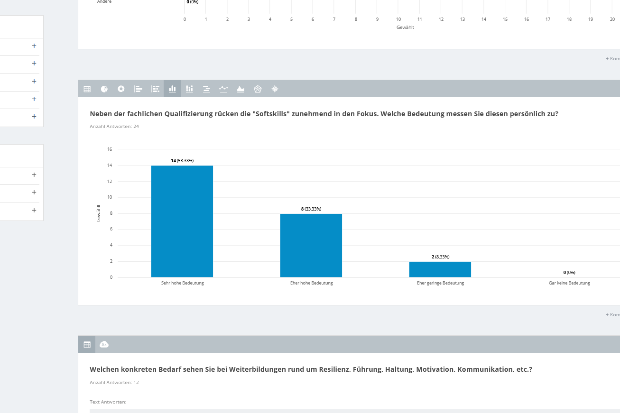Select polar star chart icon in Softskills toolbar

[x=275, y=89]
